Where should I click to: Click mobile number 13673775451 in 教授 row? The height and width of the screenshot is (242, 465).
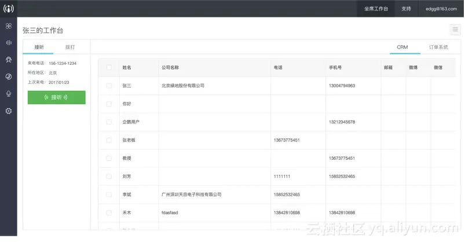342,158
